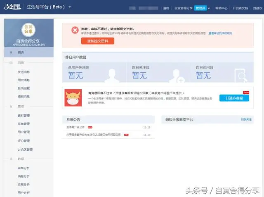The height and width of the screenshot is (197, 264).
Task: Click the 消息 section icon in sidebar
Action: point(11,63)
